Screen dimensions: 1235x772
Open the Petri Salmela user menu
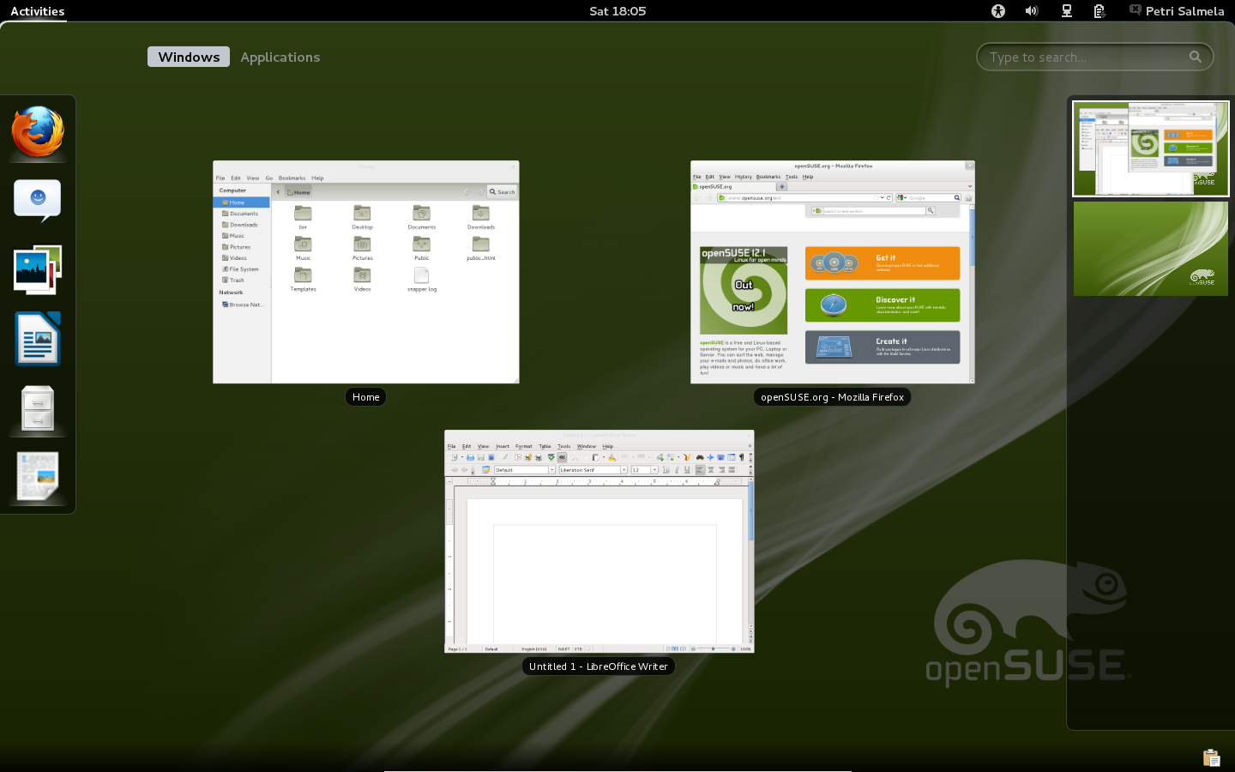click(x=1177, y=11)
